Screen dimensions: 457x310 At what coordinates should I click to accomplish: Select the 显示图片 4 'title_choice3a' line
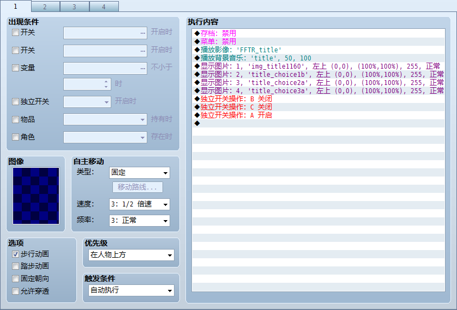318,90
